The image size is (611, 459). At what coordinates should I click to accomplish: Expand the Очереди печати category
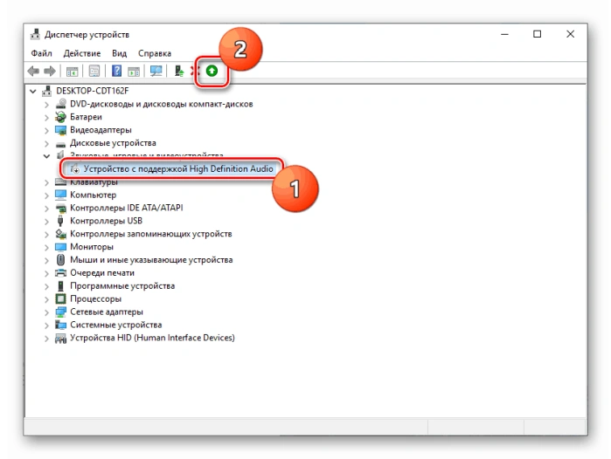[46, 273]
